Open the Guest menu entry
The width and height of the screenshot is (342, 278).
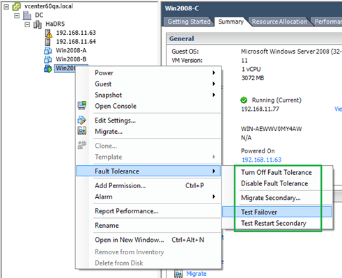(x=148, y=84)
